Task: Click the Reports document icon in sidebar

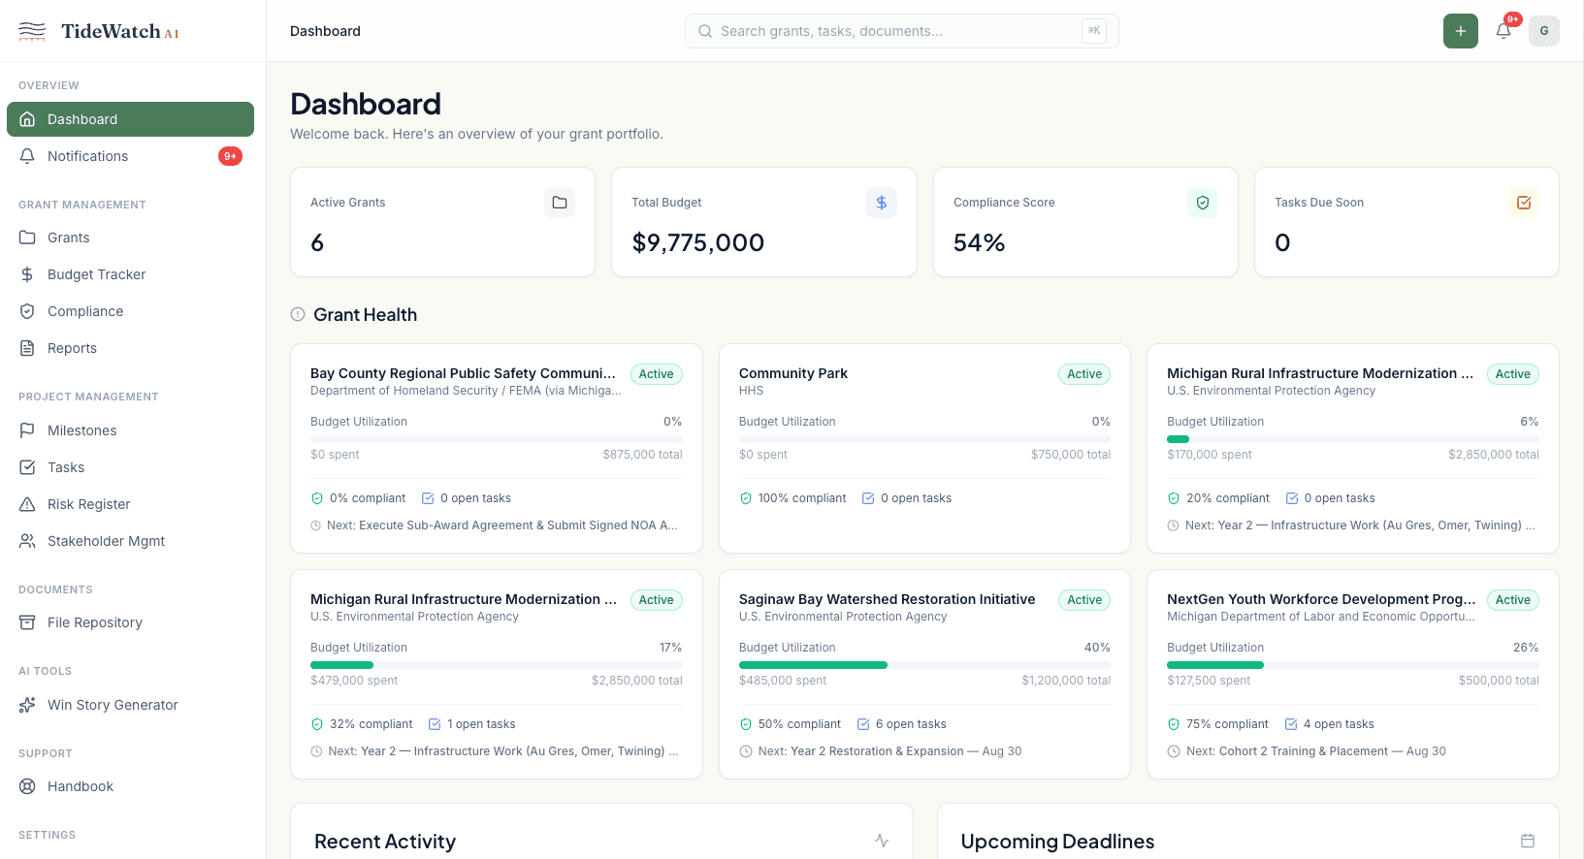Action: tap(27, 348)
